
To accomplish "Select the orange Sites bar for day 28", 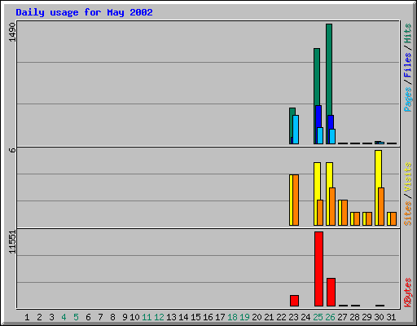I will coord(357,219).
